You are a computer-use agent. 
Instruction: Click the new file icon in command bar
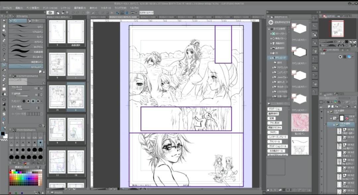58,13
